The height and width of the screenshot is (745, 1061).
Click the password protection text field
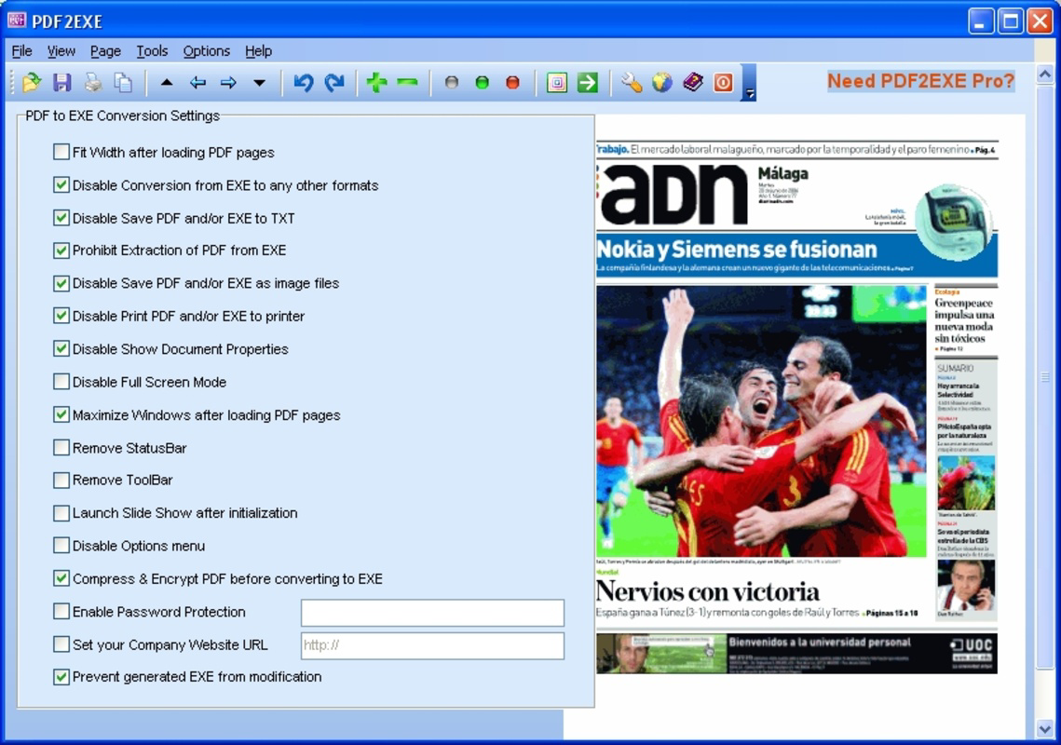click(x=432, y=613)
